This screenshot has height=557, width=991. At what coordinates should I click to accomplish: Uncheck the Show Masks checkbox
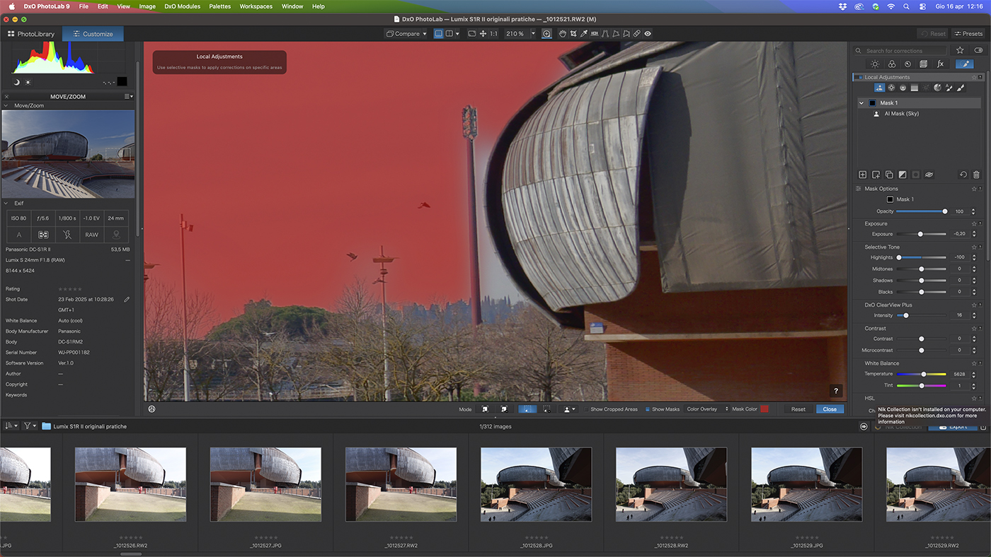point(648,409)
